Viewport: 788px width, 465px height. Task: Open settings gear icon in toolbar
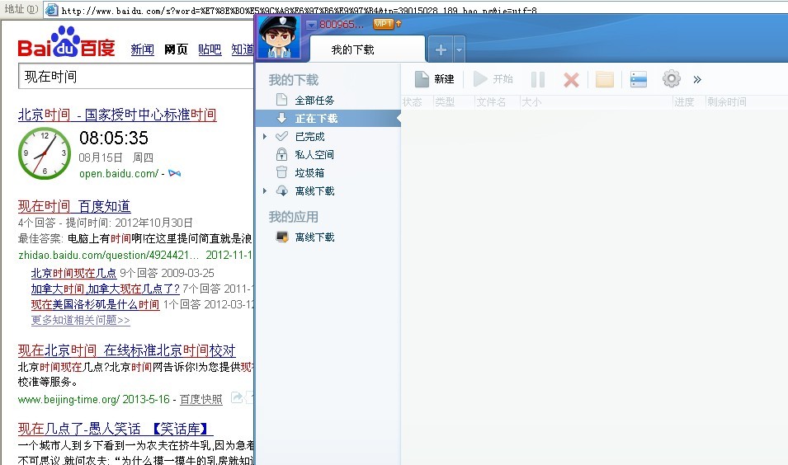point(672,79)
